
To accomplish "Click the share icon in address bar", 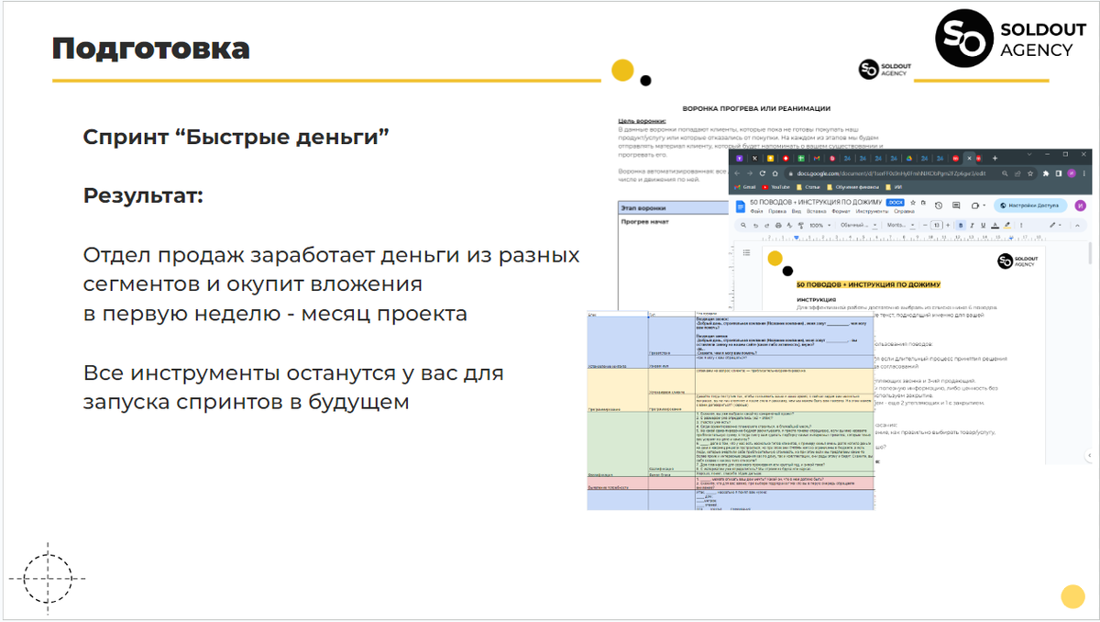I will 1017,173.
